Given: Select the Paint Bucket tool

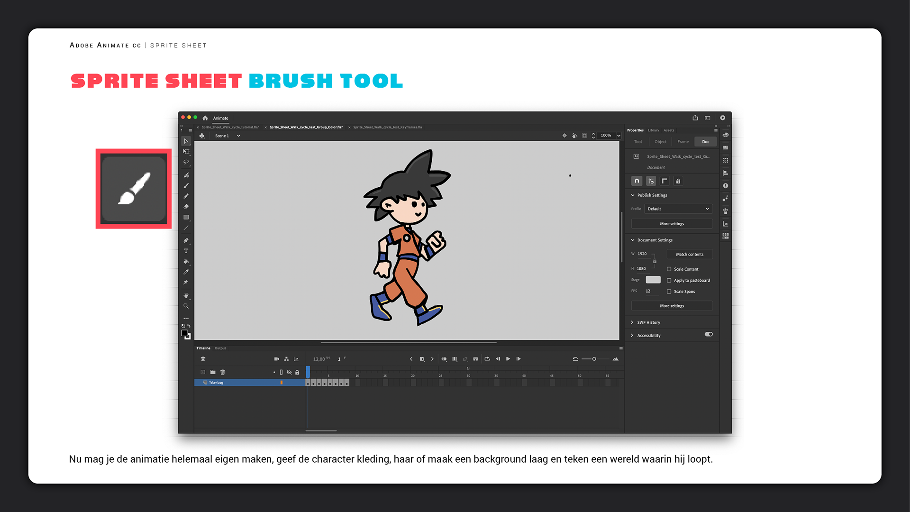Looking at the screenshot, I should point(186,261).
